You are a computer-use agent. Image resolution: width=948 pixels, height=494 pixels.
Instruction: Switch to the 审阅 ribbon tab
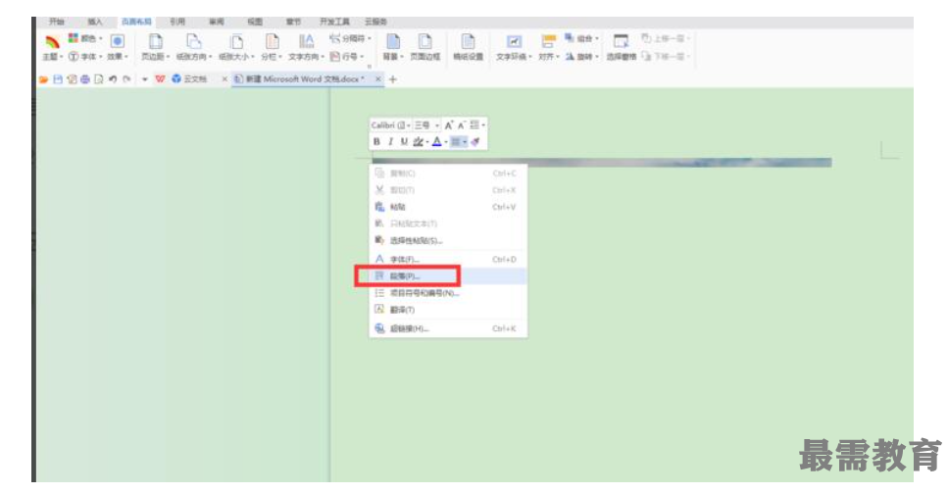point(216,22)
